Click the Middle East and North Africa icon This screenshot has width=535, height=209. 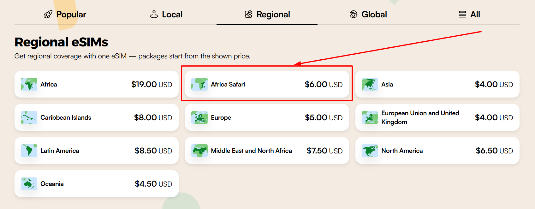(199, 151)
